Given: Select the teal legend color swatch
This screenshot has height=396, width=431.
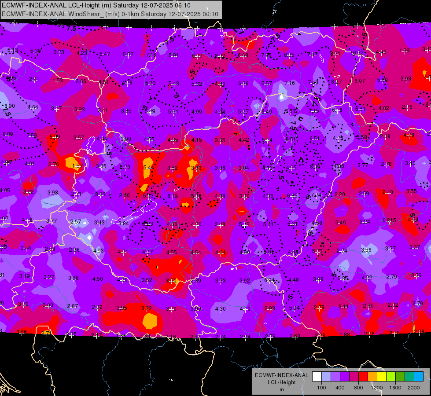Looking at the screenshot, I should click(409, 377).
